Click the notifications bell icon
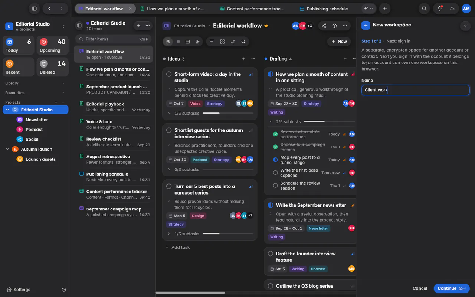The height and width of the screenshot is (297, 475). [x=440, y=9]
